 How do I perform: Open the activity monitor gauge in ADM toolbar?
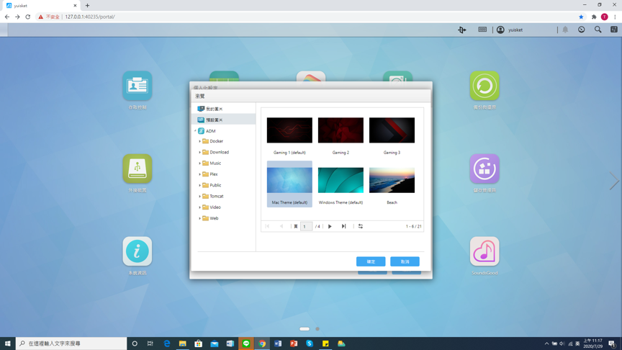581,30
